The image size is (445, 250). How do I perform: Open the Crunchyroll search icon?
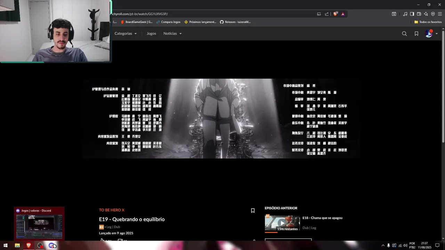point(404,34)
